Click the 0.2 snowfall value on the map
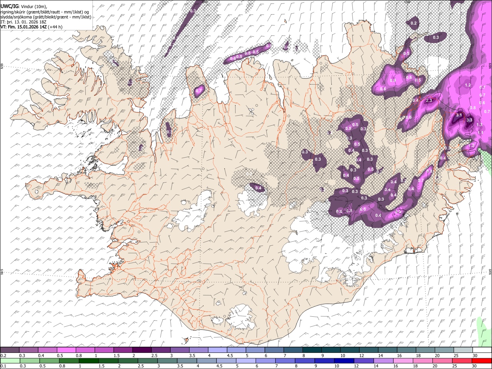 [414, 23]
